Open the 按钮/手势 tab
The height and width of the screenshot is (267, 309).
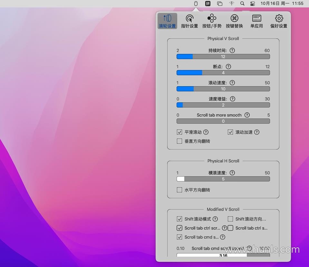tap(212, 21)
